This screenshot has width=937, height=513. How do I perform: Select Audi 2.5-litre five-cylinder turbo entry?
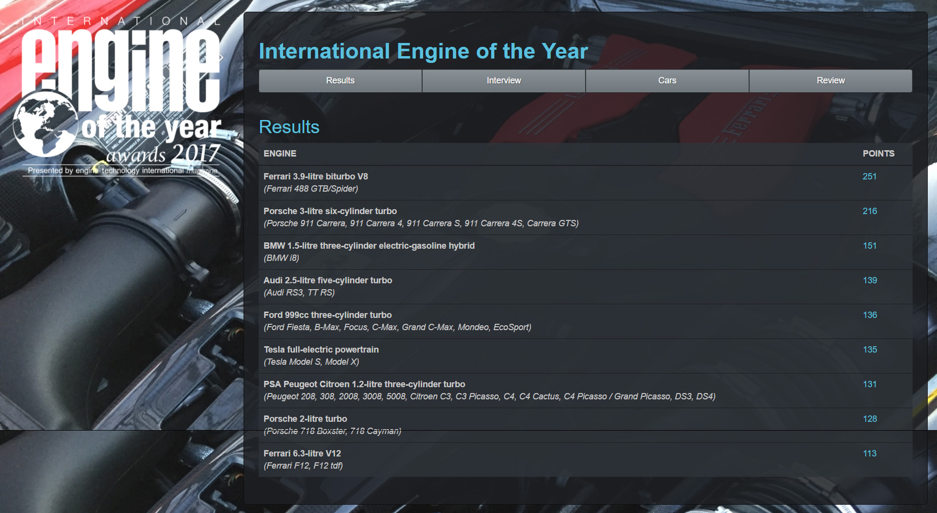tap(585, 287)
